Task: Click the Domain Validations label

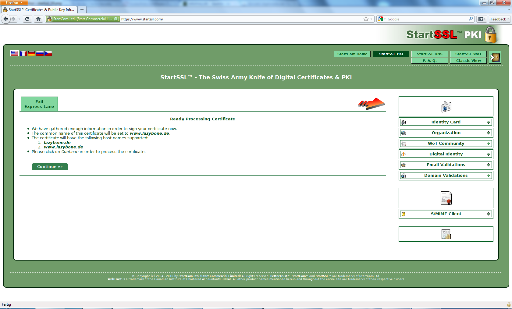Action: [x=446, y=176]
